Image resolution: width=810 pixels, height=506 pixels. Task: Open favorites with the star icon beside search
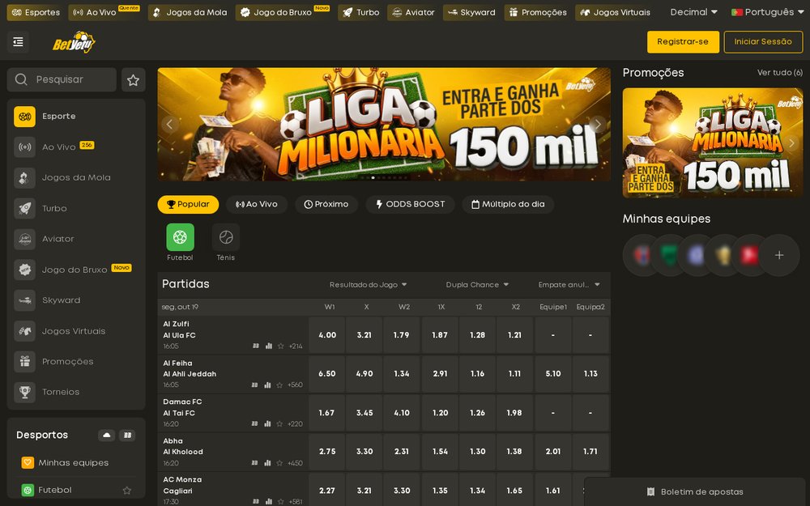click(x=134, y=80)
